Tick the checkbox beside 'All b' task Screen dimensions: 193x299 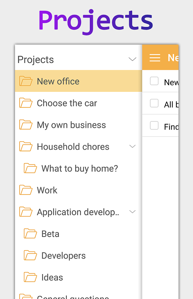154,103
